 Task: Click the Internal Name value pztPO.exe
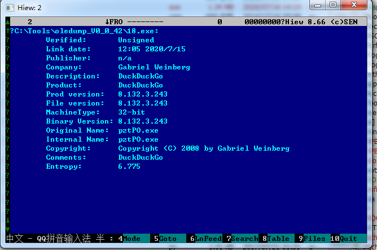pos(138,139)
